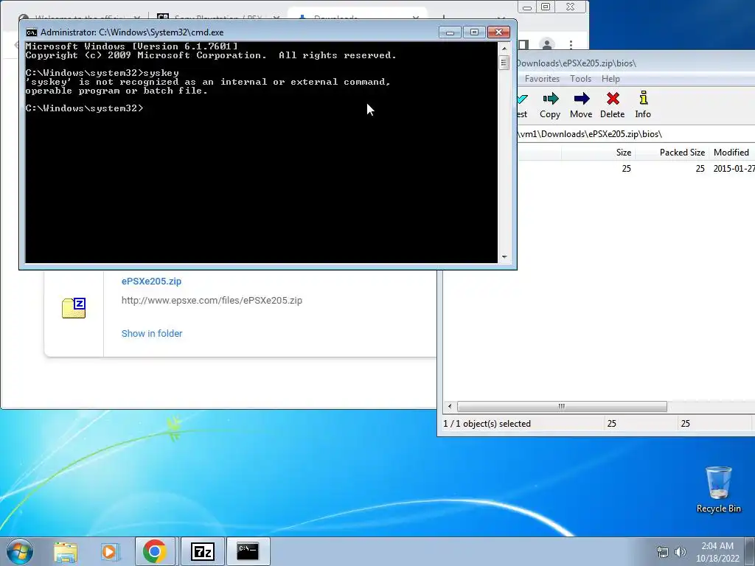Click the cmd vertical scrollbar thumb
755x566 pixels.
504,63
